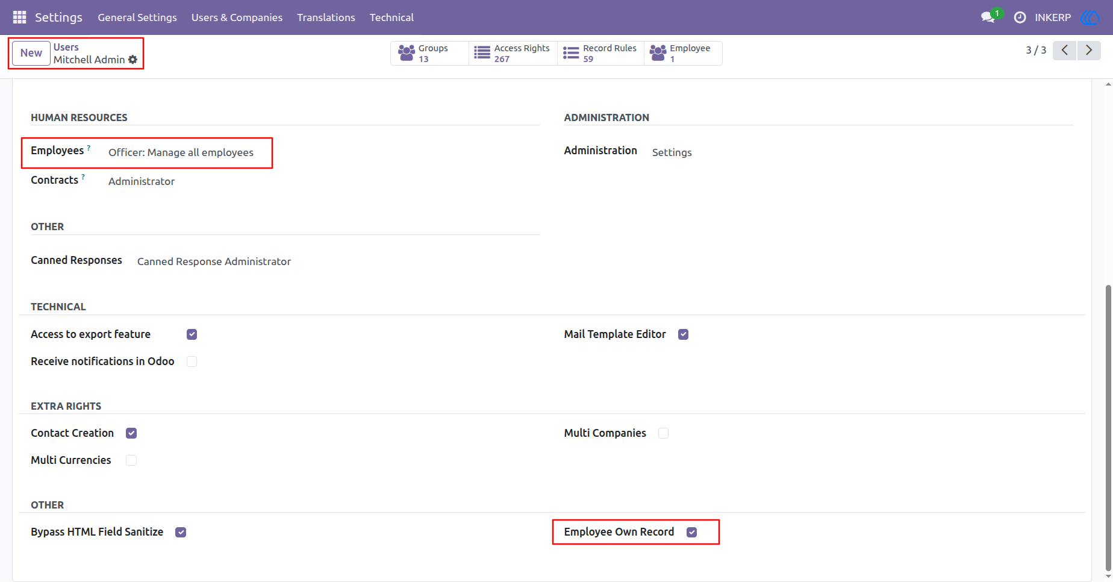The image size is (1113, 582).
Task: Open General Settings menu
Action: tap(137, 17)
